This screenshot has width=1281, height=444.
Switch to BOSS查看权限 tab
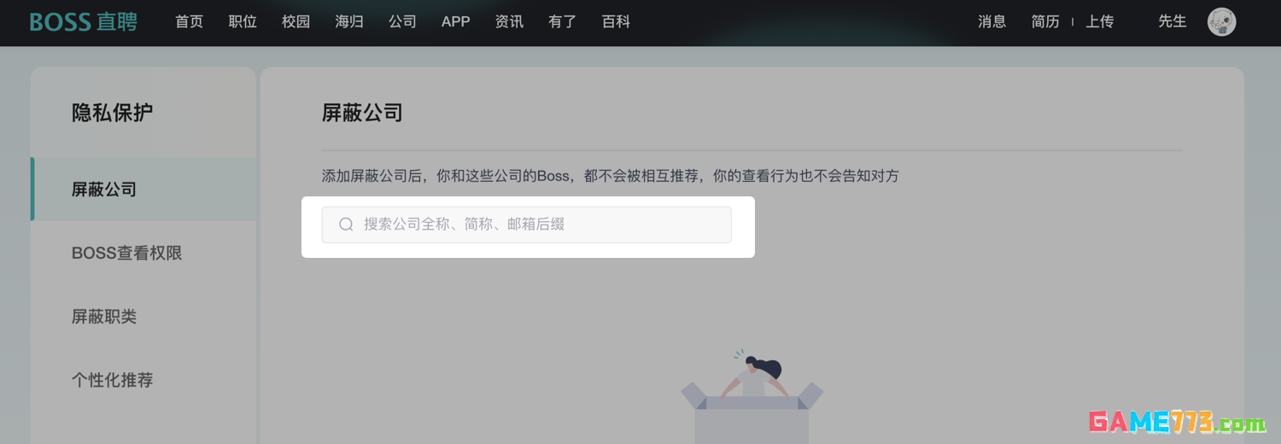(126, 254)
